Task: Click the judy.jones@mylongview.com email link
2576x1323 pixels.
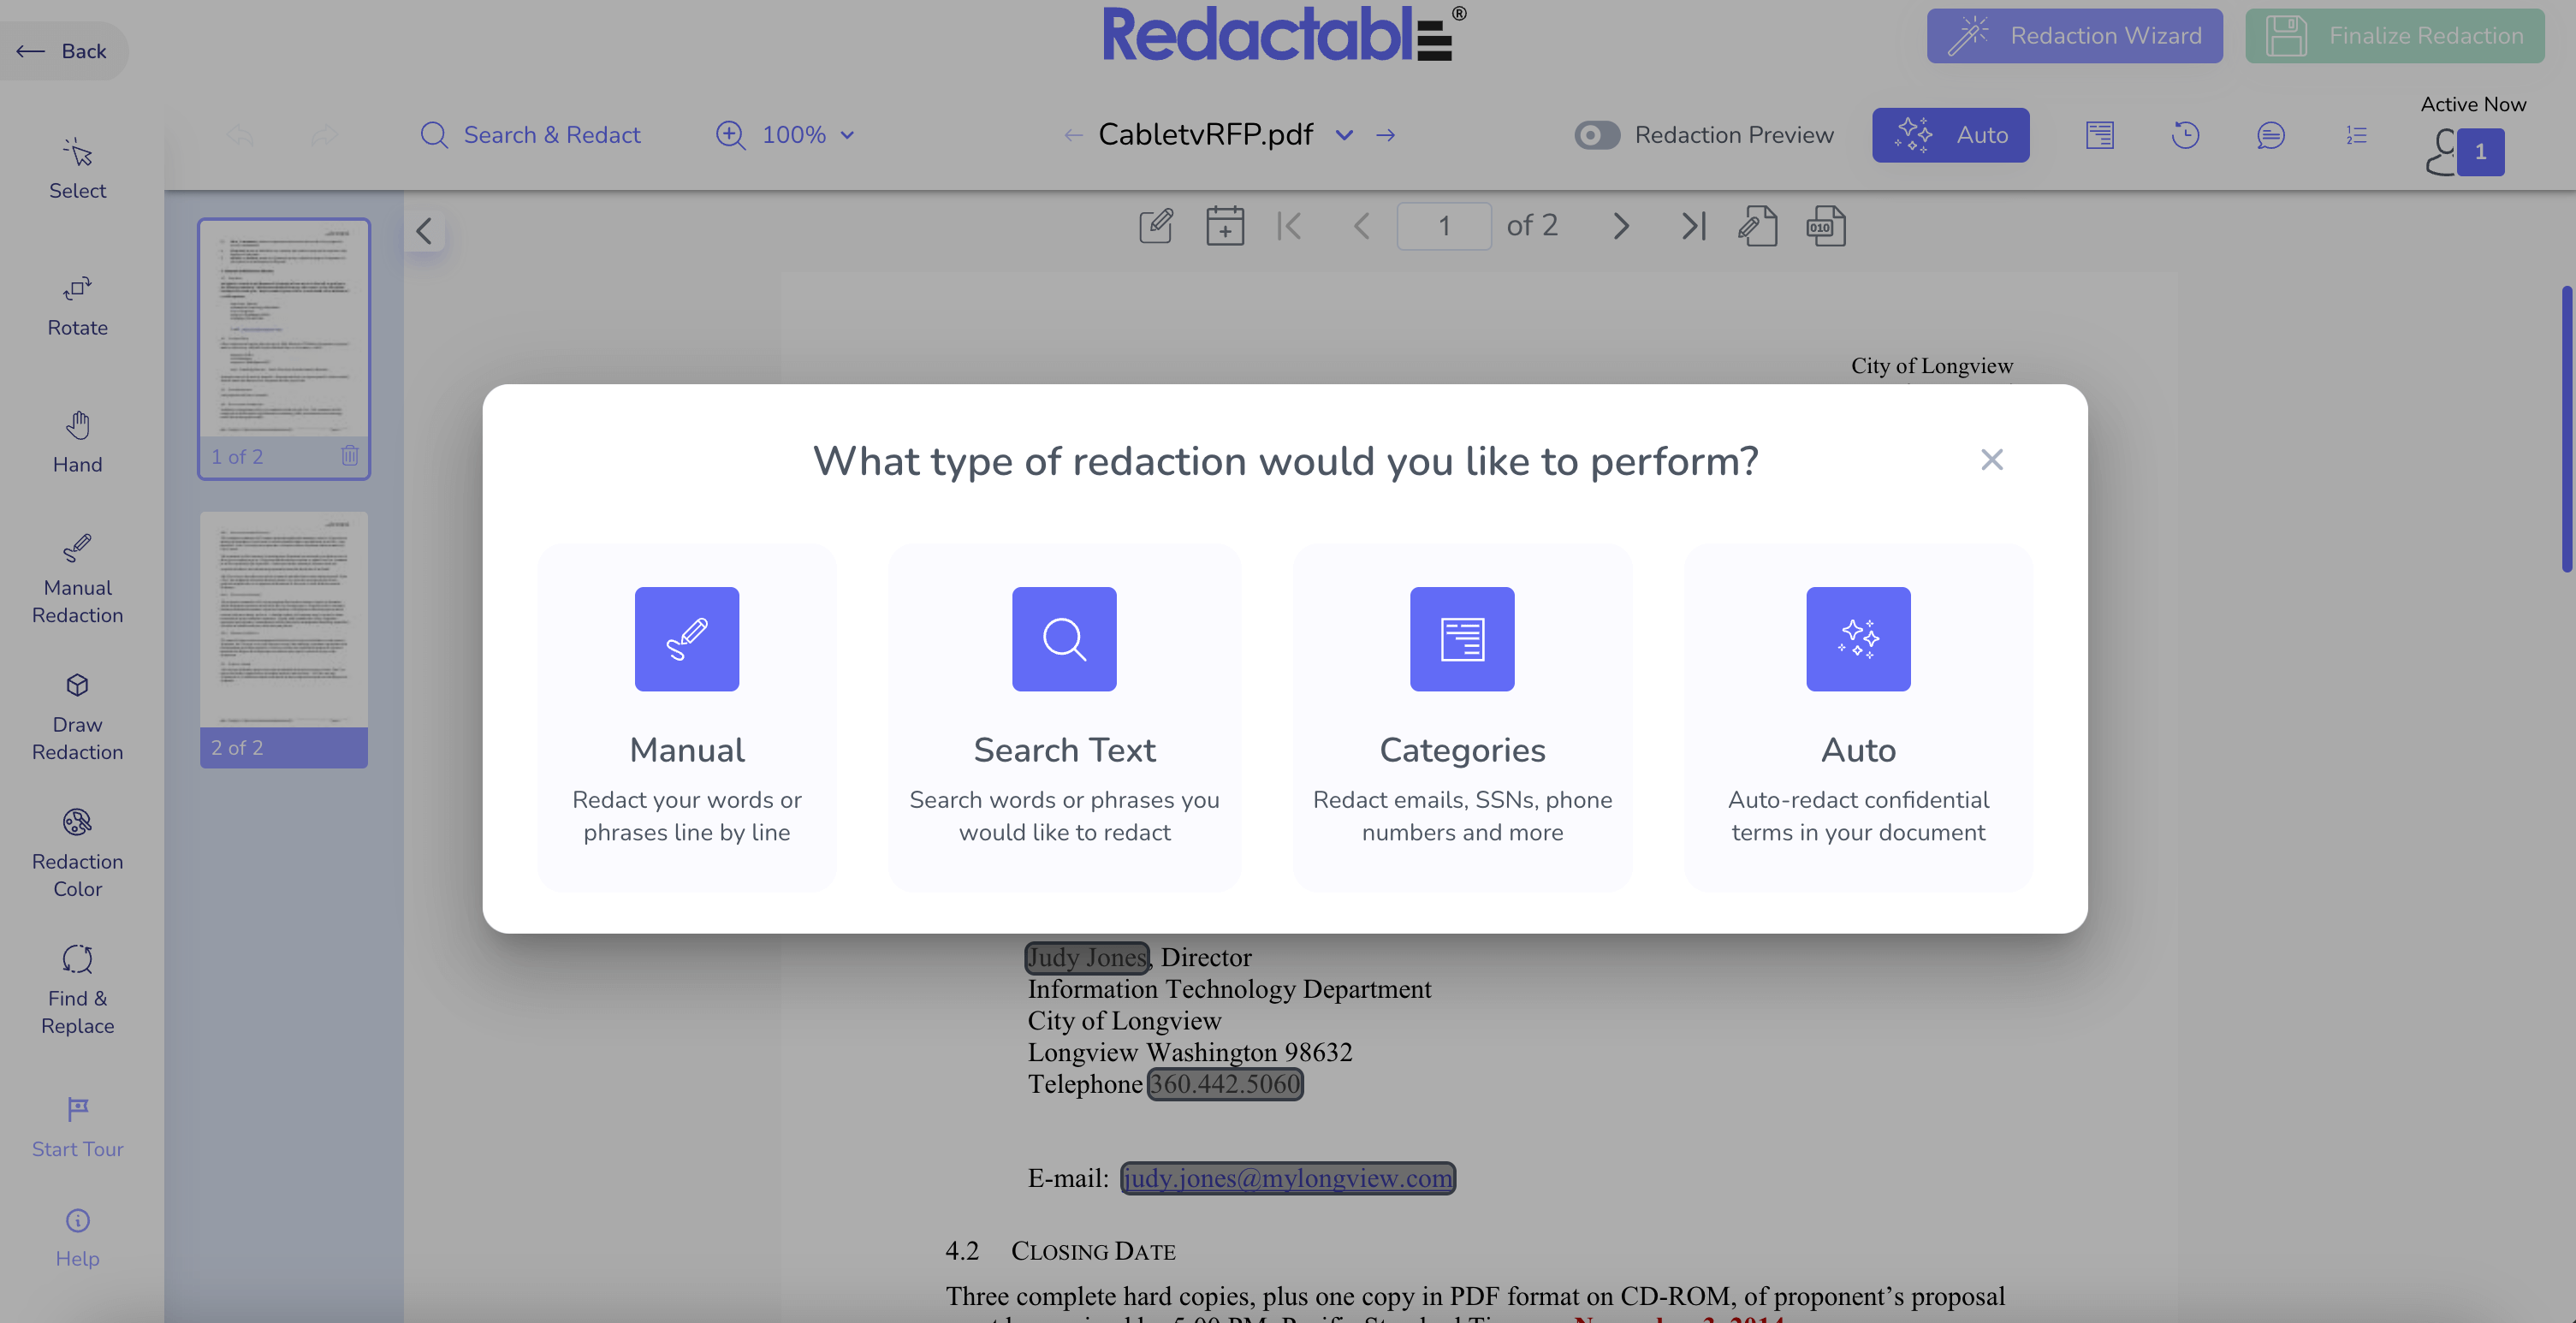Action: (1288, 1178)
